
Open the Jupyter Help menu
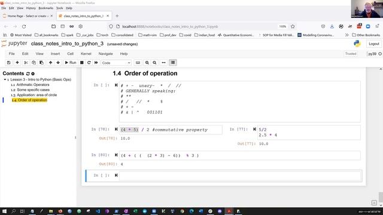pyautogui.click(x=124, y=54)
